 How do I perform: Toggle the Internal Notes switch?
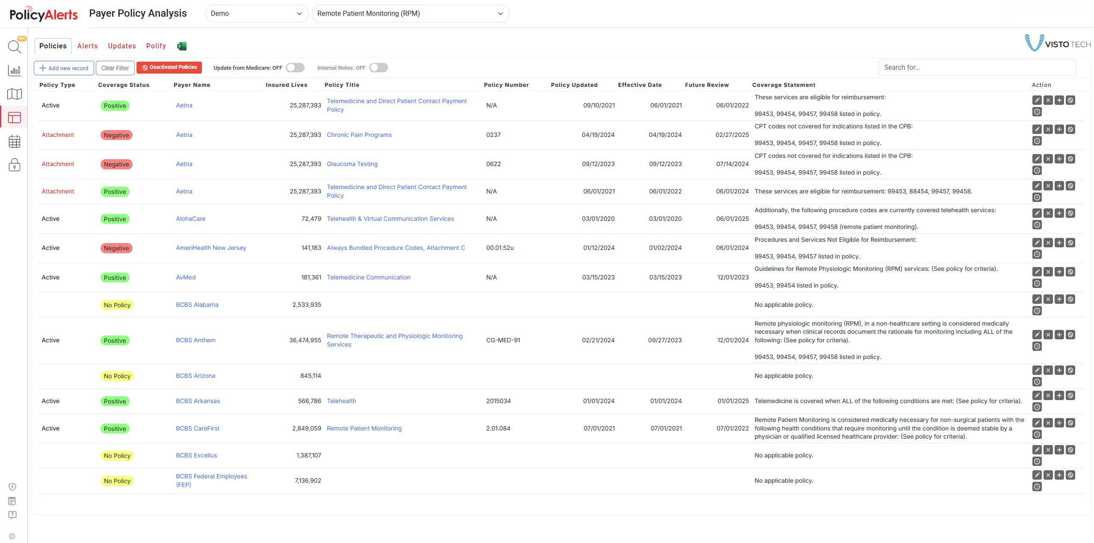(378, 68)
